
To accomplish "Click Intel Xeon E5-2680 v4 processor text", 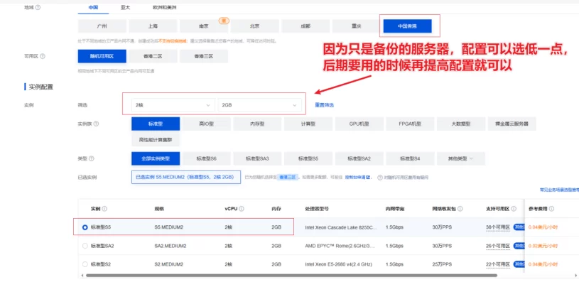I will coord(339,264).
